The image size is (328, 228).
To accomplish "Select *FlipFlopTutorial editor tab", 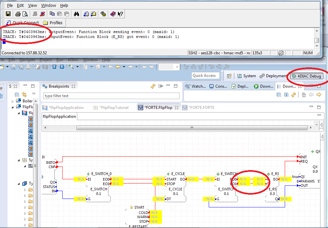I will 111,108.
